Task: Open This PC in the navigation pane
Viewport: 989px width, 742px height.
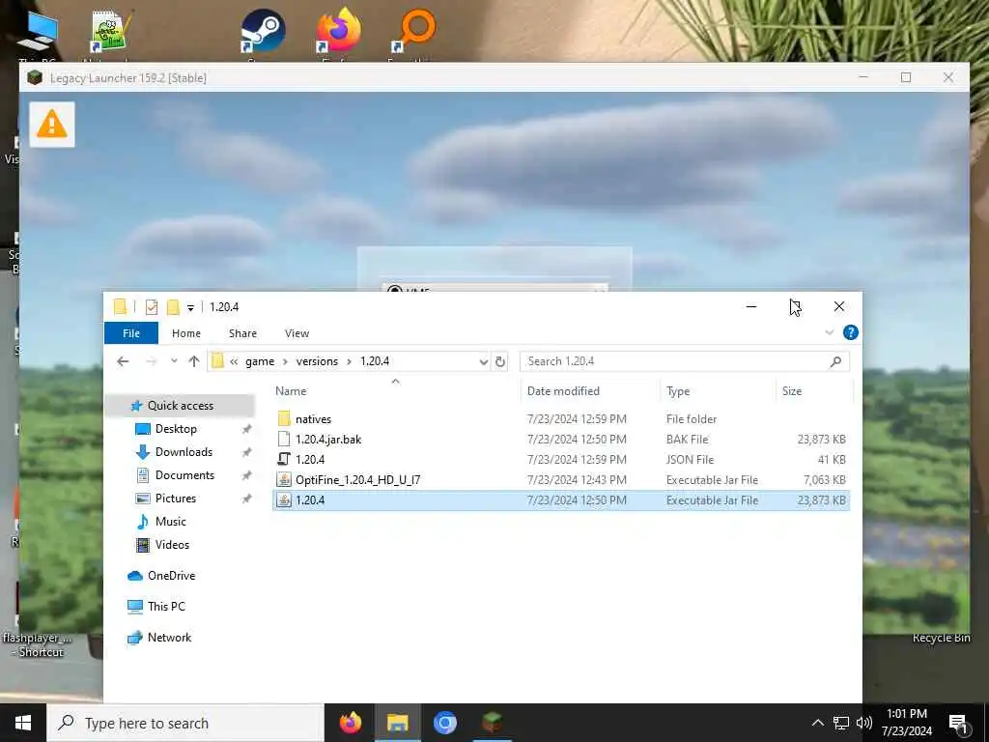Action: pos(166,607)
